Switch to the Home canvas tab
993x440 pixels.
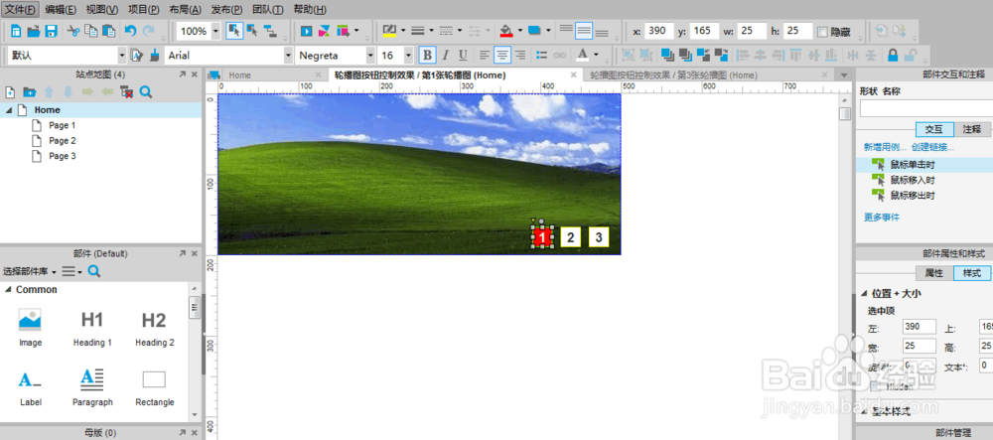click(x=240, y=74)
